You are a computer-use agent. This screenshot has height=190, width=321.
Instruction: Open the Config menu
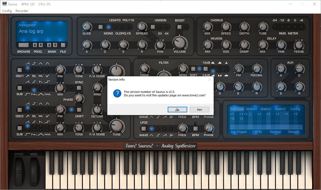tap(7, 11)
